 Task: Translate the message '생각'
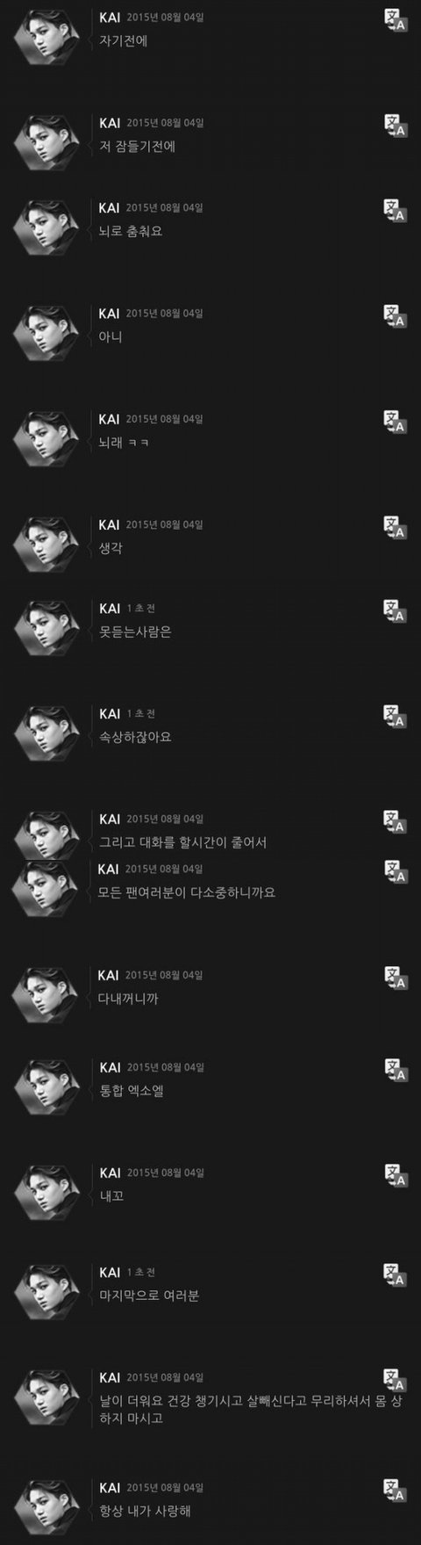[395, 528]
